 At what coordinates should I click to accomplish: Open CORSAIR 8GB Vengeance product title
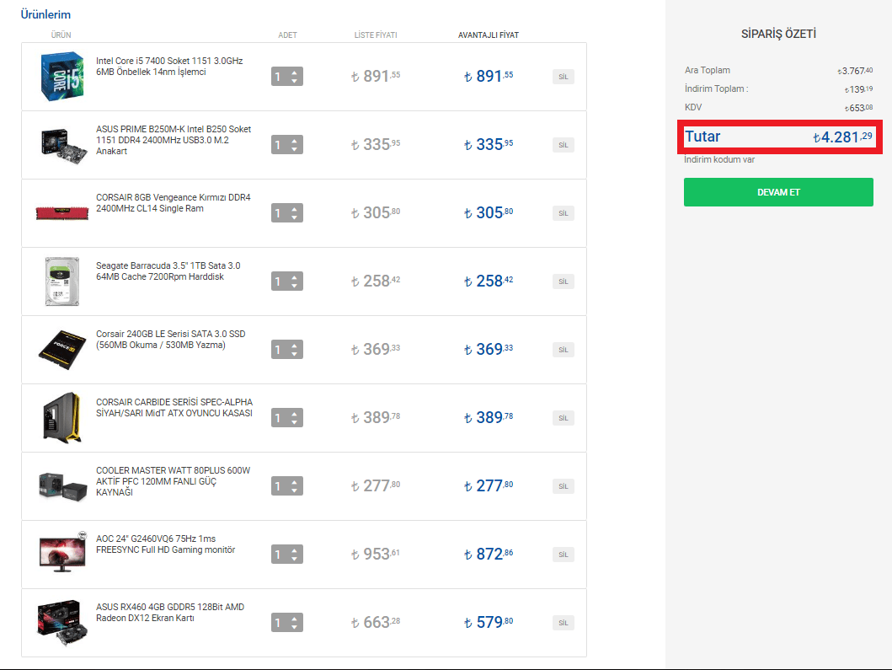(x=173, y=203)
